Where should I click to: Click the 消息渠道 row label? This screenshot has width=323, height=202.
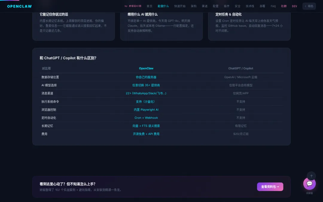(x=47, y=93)
